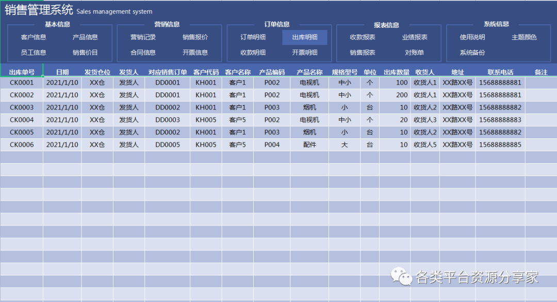Open the 销售价目 list
The image size is (557, 302).
pos(85,52)
